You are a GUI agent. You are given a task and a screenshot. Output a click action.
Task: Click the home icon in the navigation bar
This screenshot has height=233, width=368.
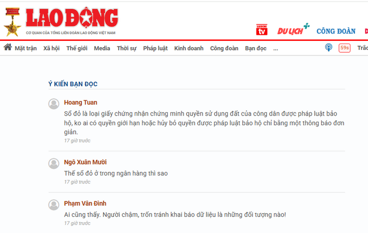coord(8,47)
